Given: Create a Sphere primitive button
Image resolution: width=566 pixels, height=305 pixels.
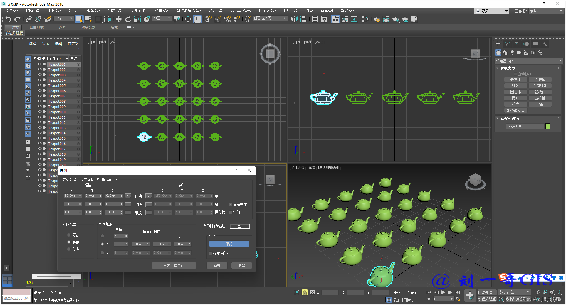Looking at the screenshot, I should 516,86.
